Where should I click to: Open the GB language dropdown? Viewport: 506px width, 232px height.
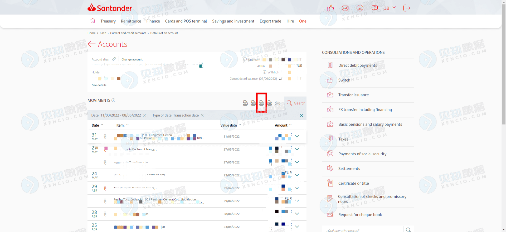[x=389, y=8]
